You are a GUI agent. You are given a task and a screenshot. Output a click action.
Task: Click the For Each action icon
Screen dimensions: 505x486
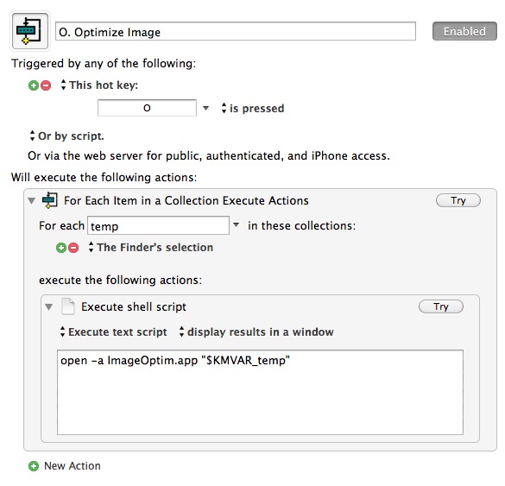tap(50, 200)
